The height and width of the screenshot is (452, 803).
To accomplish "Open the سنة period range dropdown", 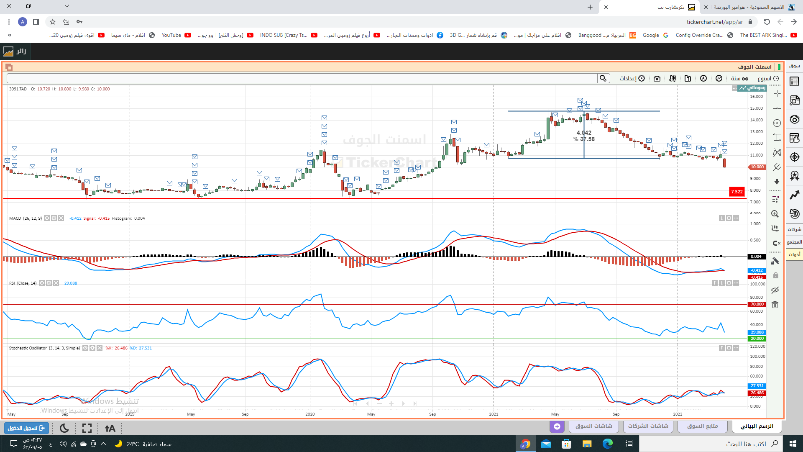I will tap(739, 79).
